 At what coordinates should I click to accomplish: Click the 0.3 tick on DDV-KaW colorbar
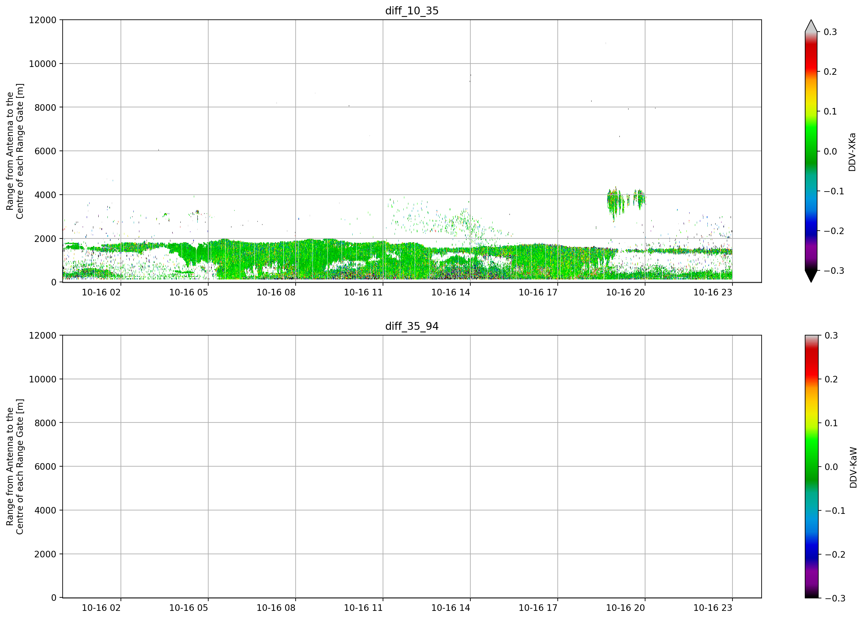pos(831,335)
